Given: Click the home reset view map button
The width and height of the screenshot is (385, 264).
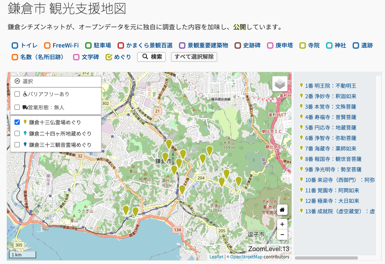Looking at the screenshot, I should 282,210.
